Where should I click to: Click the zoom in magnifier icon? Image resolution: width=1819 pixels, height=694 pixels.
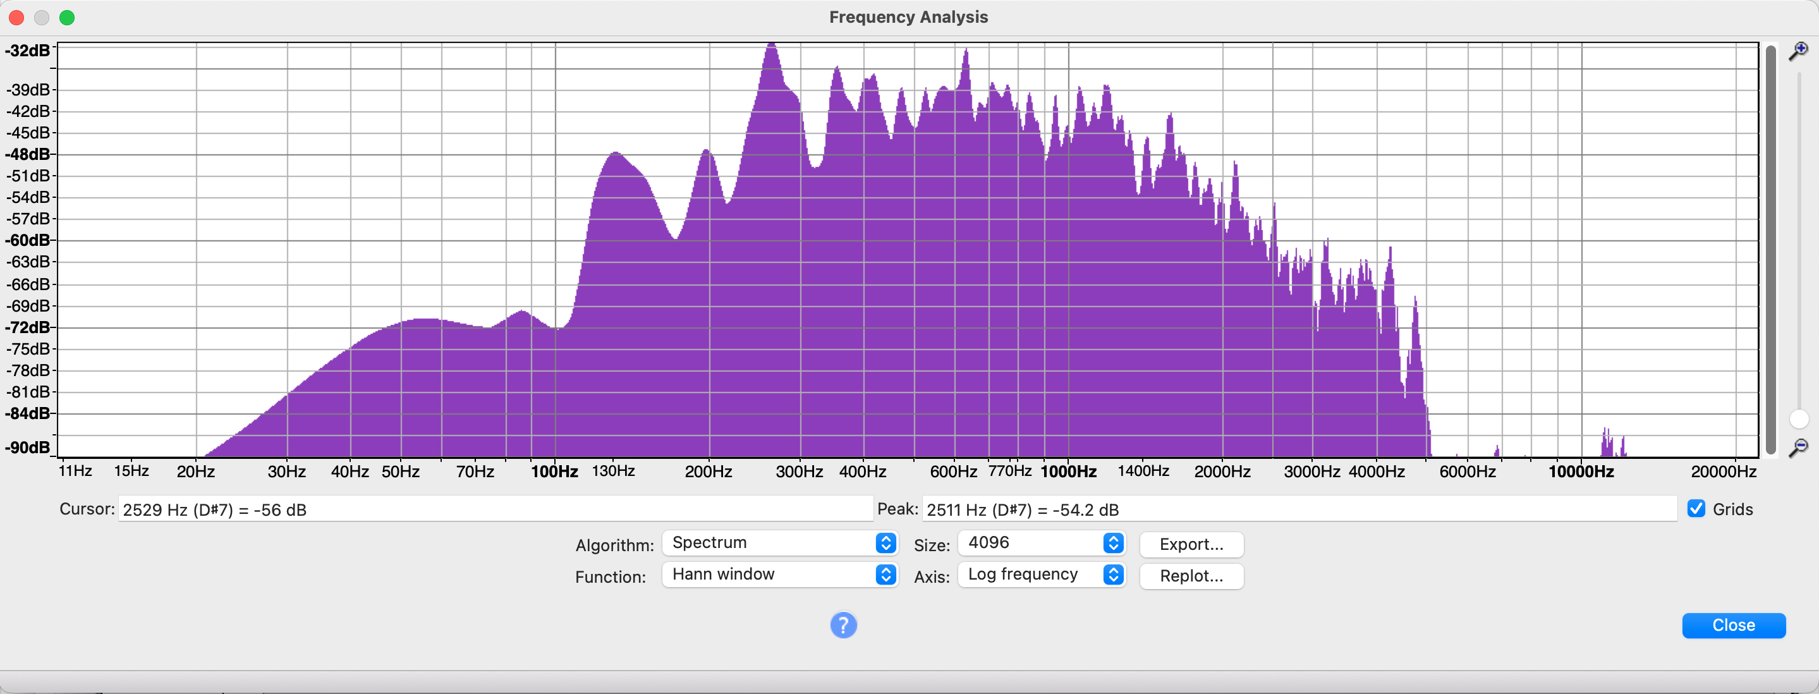(x=1798, y=51)
